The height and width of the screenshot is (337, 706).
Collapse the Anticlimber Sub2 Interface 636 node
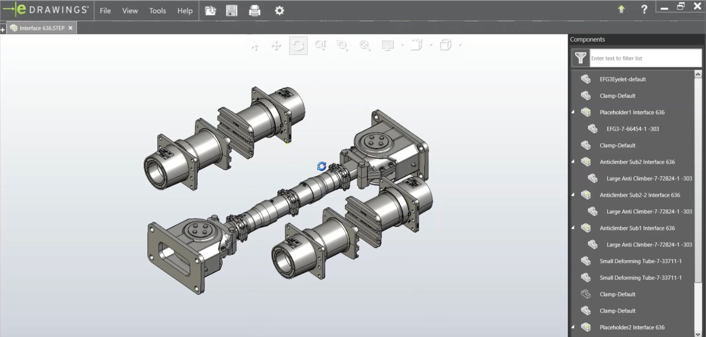(572, 162)
